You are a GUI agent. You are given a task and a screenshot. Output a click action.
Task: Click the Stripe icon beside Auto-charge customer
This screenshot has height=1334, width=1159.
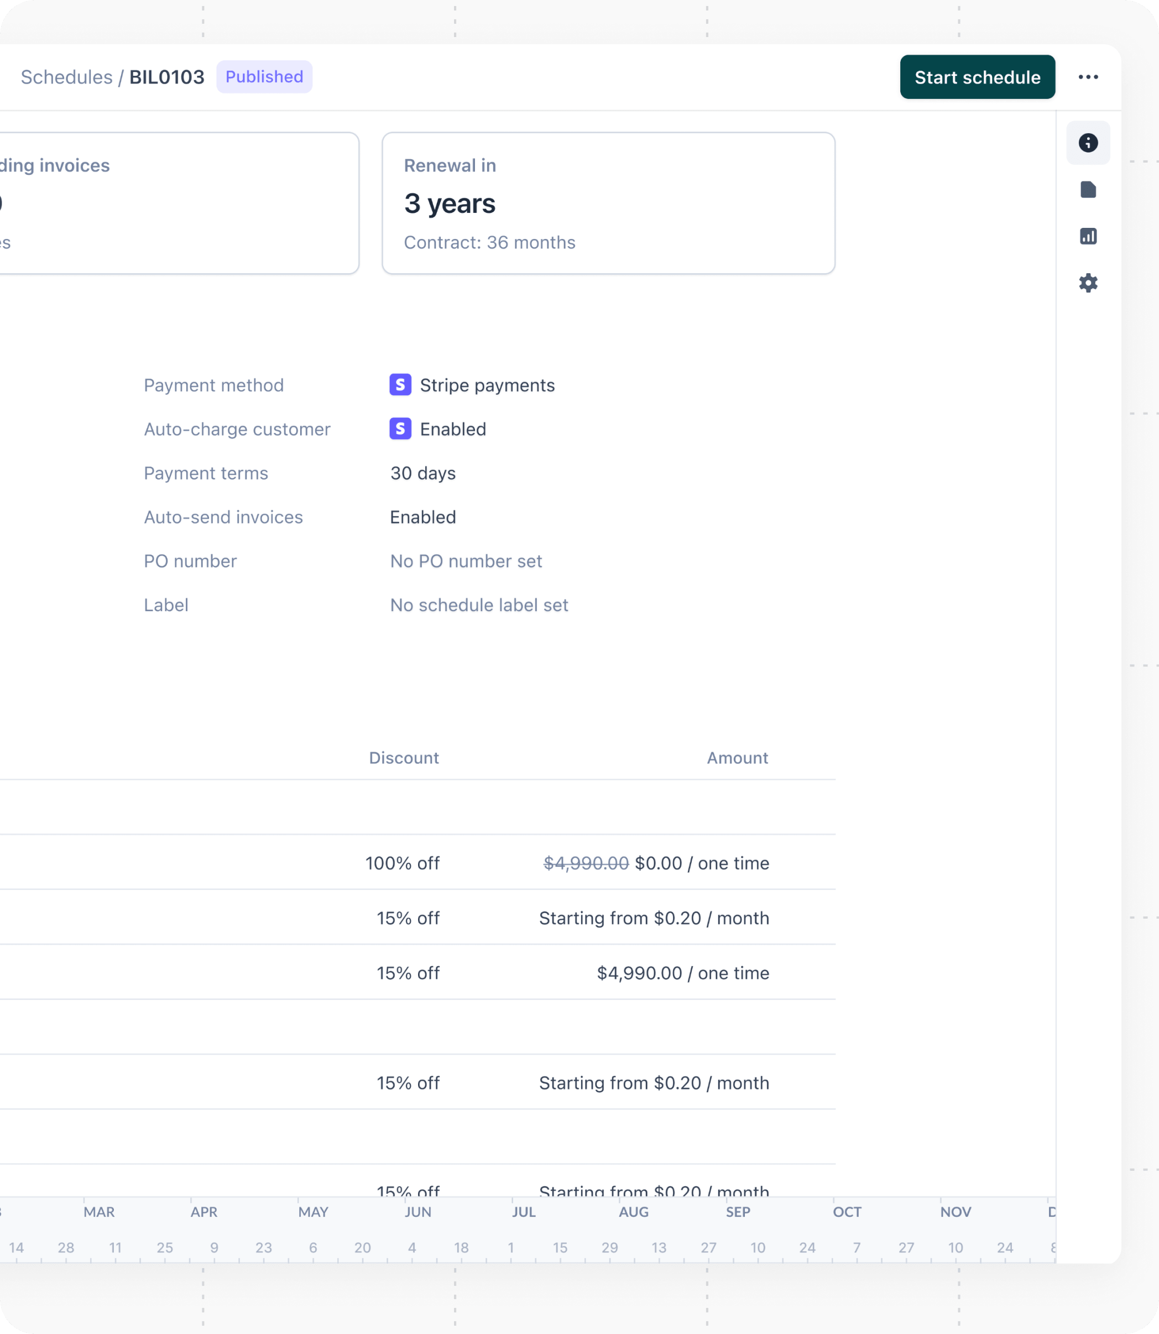(x=400, y=429)
